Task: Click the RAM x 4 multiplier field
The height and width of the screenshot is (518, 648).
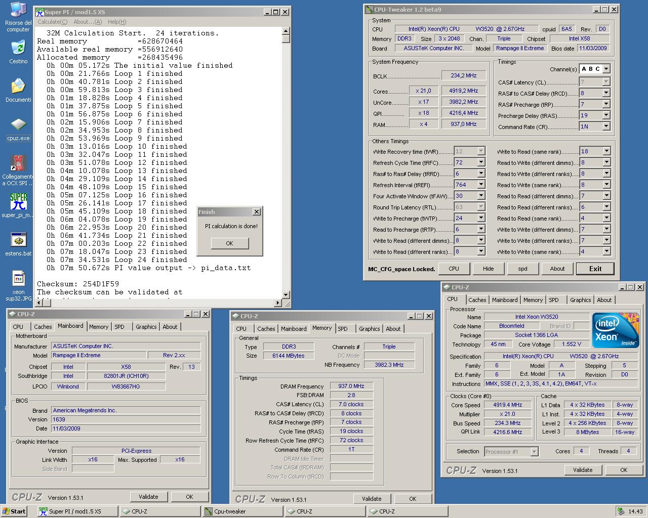Action: (x=423, y=124)
